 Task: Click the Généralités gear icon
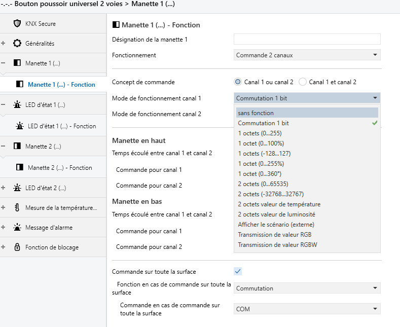(17, 44)
